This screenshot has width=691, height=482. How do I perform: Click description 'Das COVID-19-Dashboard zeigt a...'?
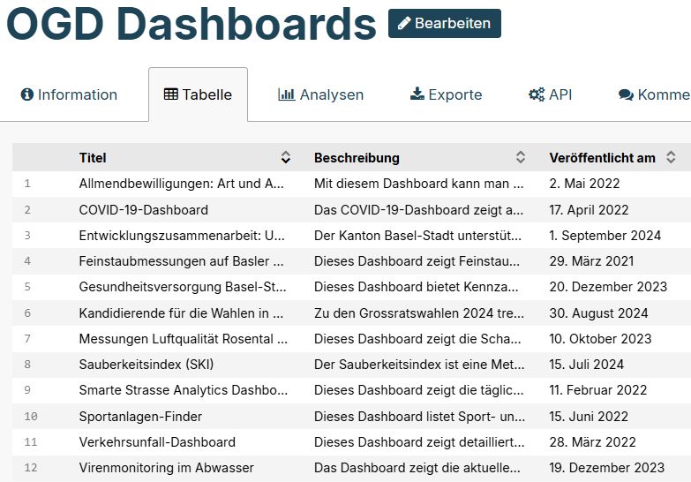click(x=419, y=210)
